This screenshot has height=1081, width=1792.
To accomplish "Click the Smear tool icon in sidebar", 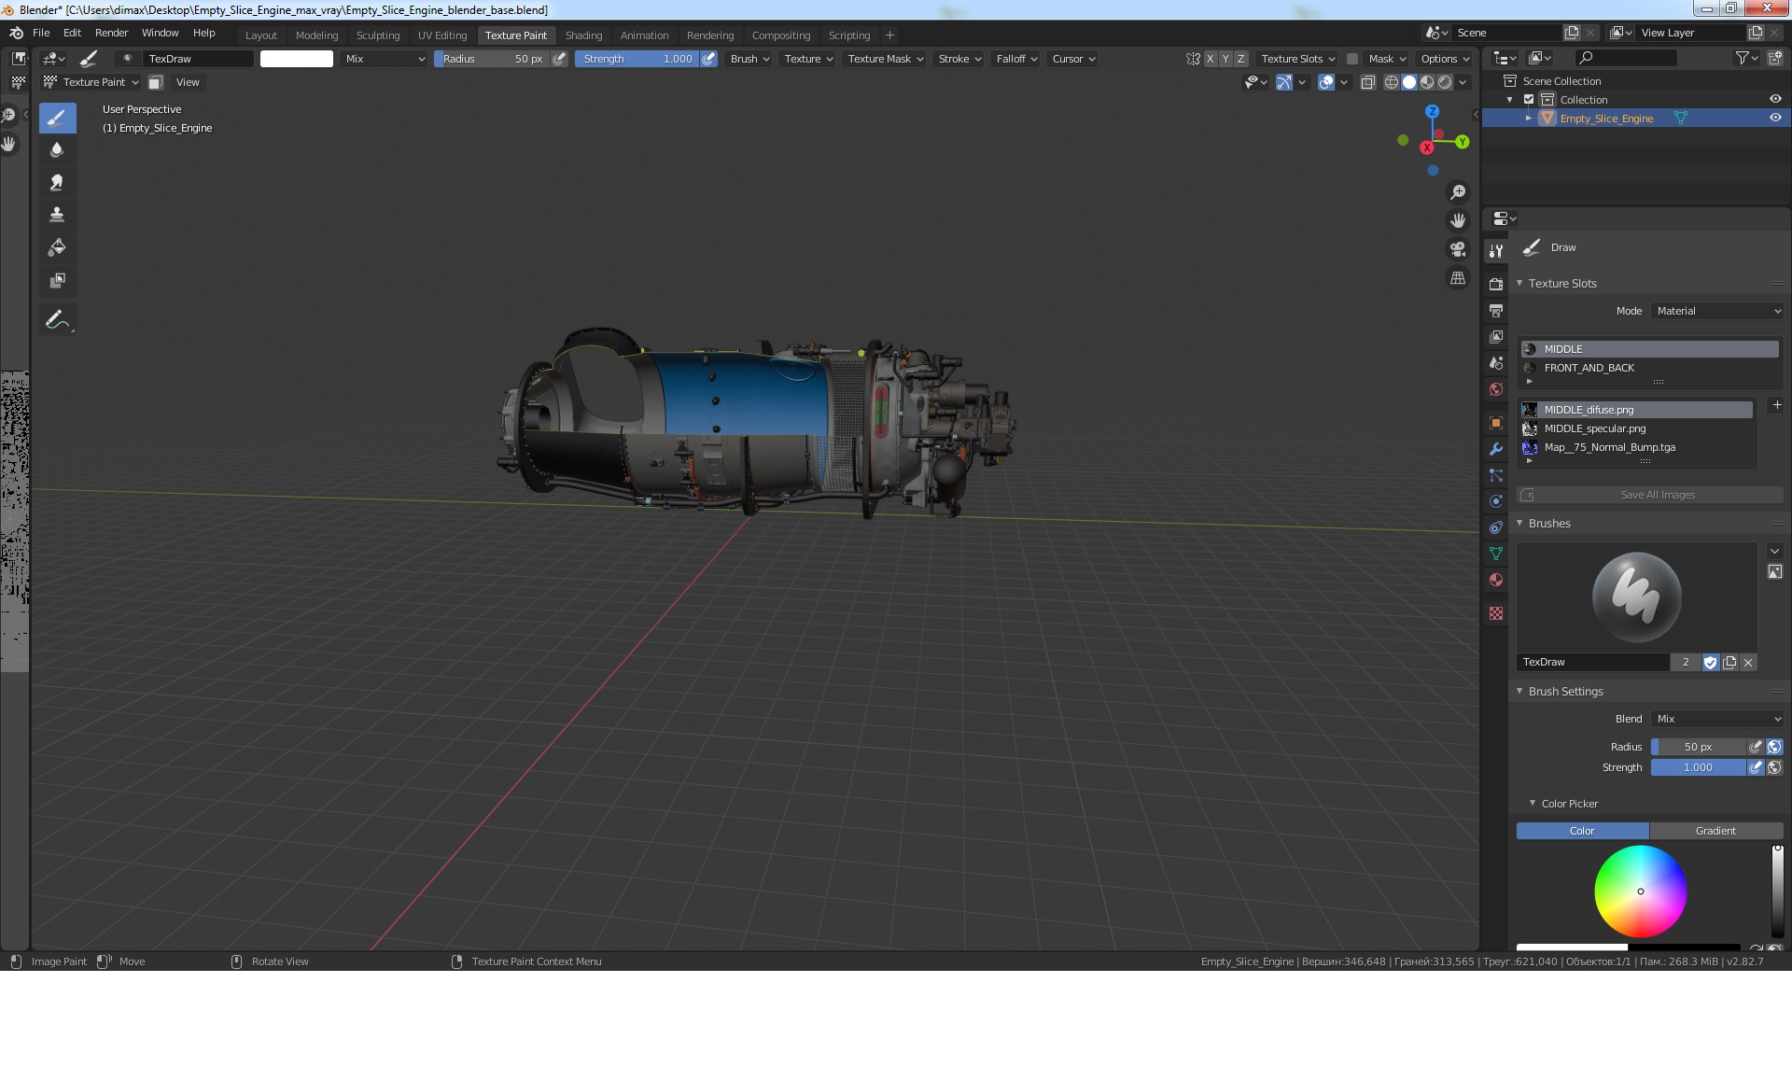I will pyautogui.click(x=56, y=180).
